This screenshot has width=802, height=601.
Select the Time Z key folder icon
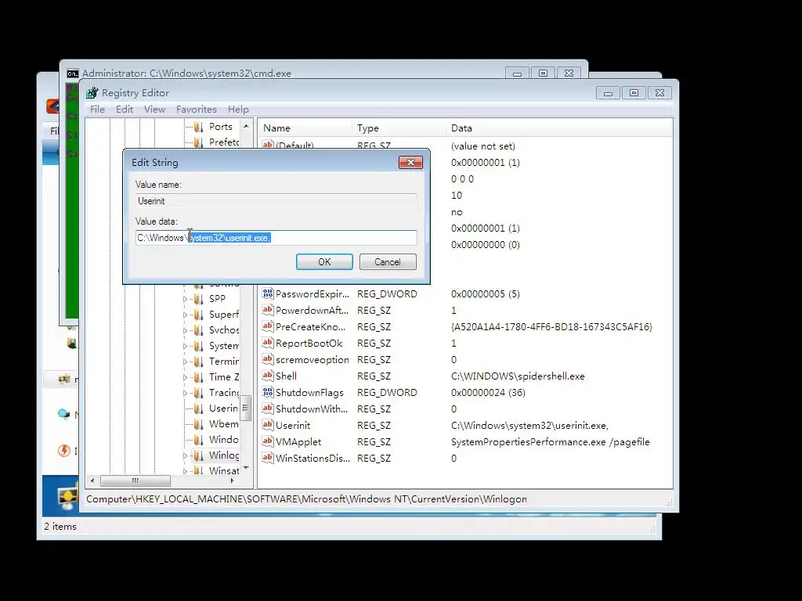[x=198, y=377]
